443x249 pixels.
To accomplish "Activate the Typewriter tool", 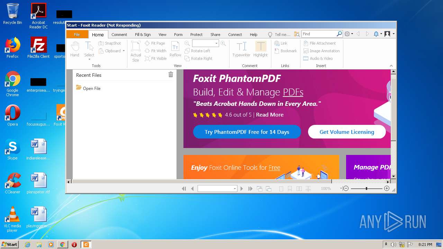I will coord(241,49).
